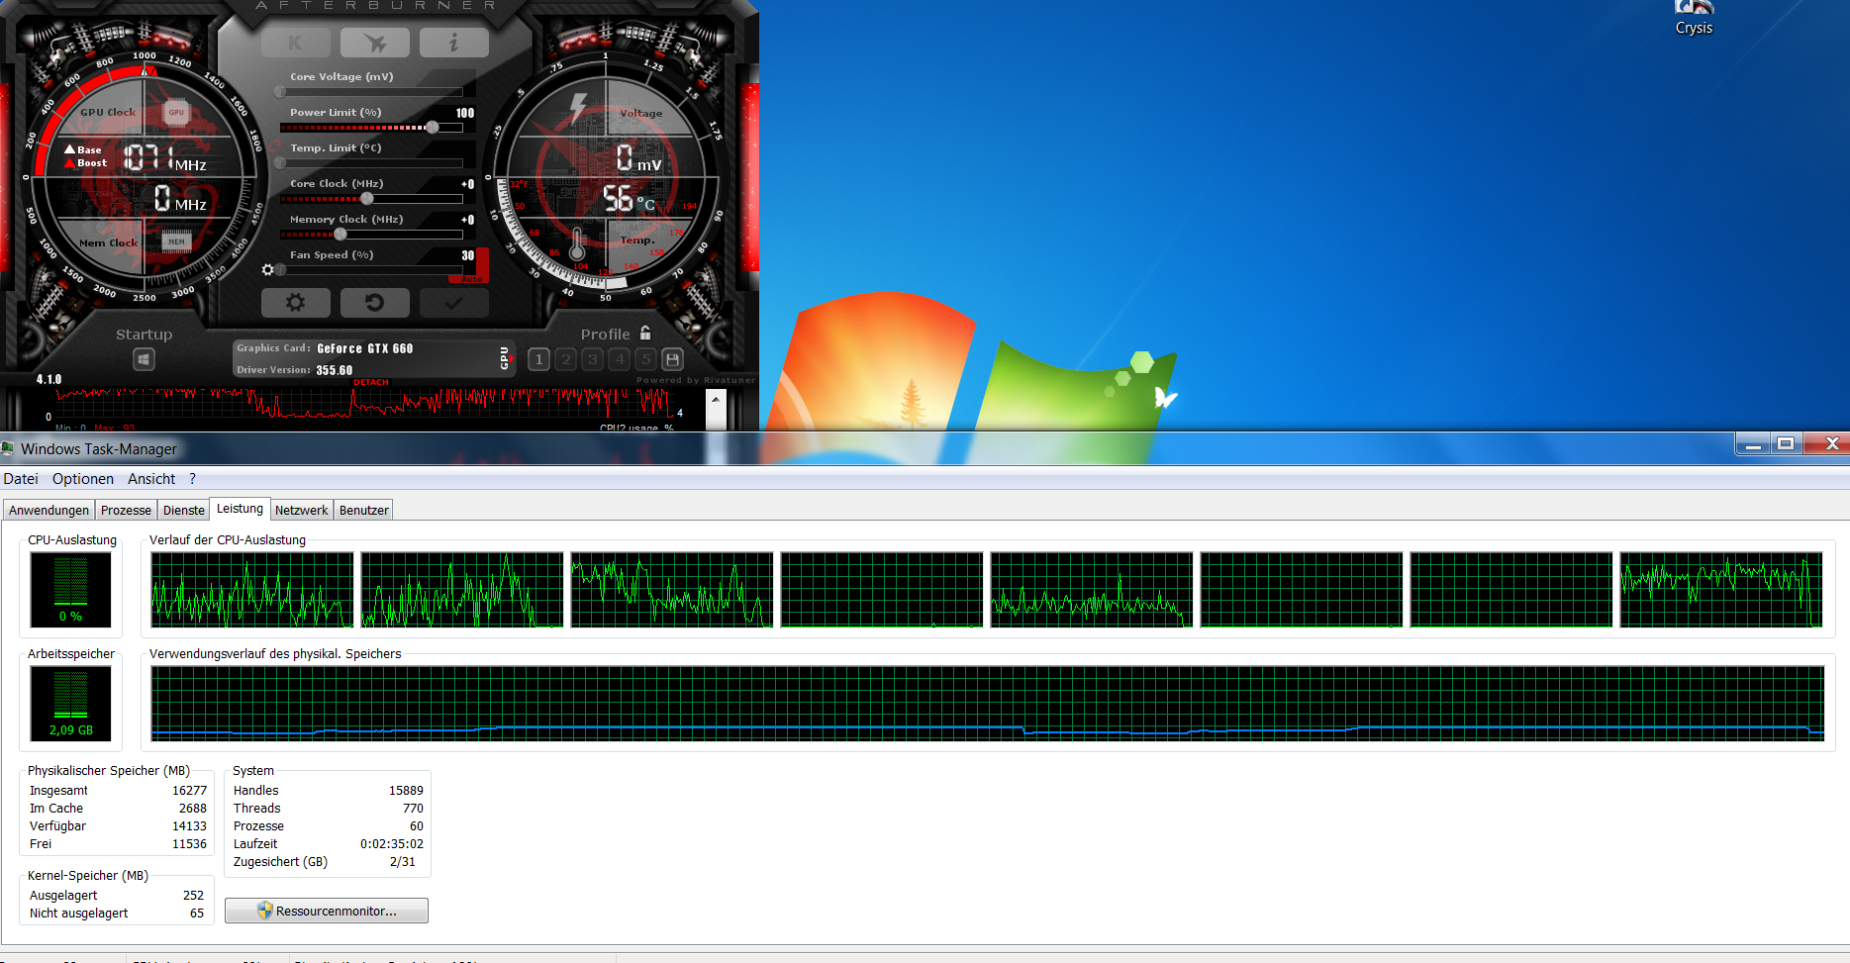Click the Ressourcenmonitor... button
This screenshot has height=963, width=1850.
click(x=327, y=911)
